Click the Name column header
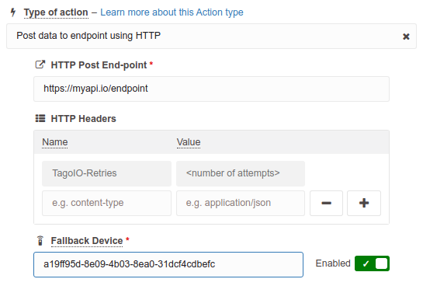This screenshot has width=423, height=286. point(55,142)
